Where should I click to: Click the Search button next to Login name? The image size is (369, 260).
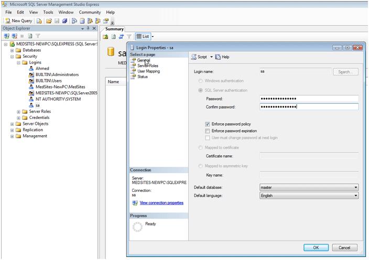346,72
